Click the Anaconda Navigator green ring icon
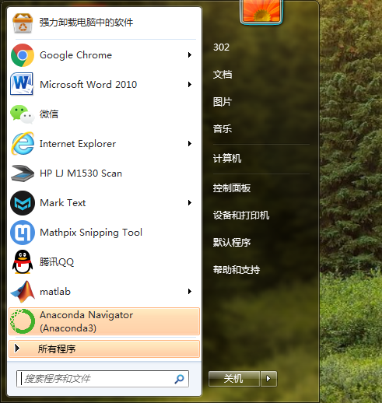The height and width of the screenshot is (403, 382). pos(23,321)
